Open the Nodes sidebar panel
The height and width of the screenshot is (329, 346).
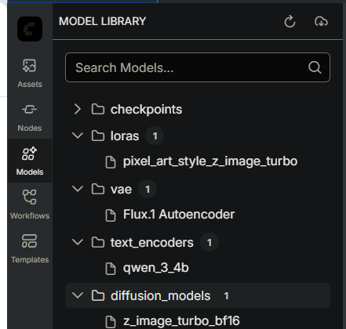click(30, 117)
